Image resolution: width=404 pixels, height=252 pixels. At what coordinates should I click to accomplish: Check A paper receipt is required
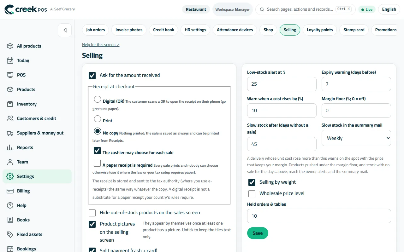97,163
